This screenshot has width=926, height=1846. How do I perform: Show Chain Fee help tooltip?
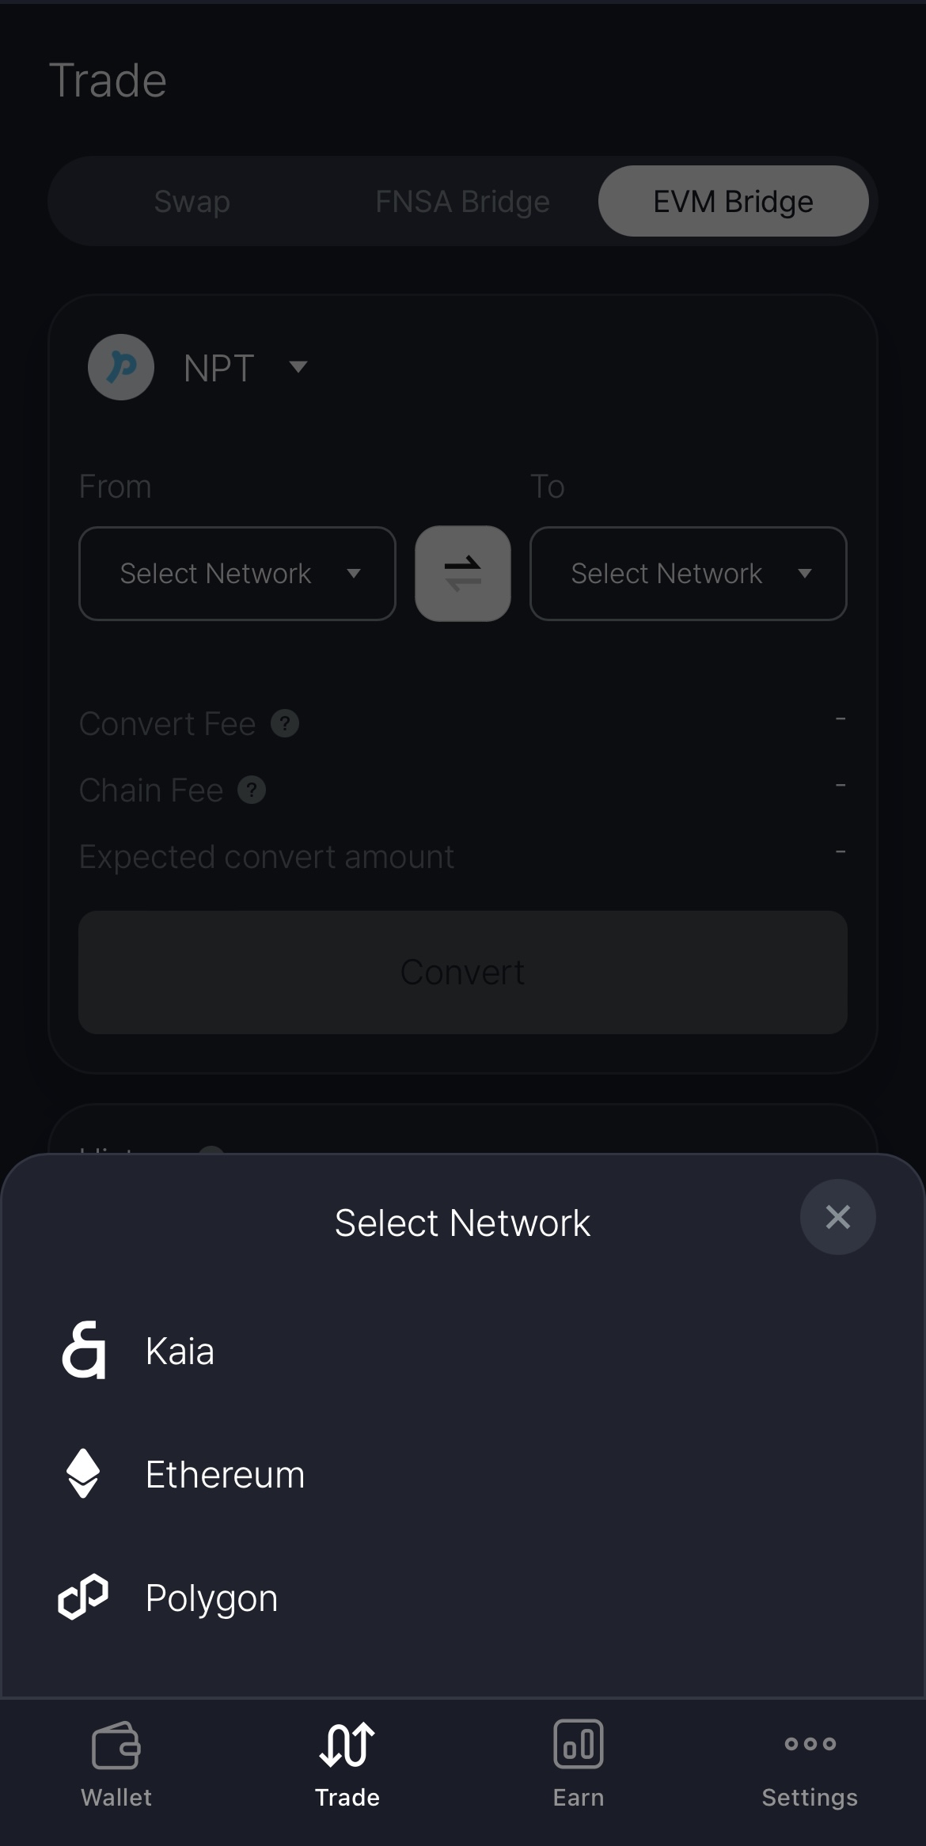click(252, 790)
